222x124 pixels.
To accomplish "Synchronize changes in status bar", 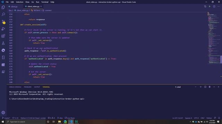I will (15, 118).
